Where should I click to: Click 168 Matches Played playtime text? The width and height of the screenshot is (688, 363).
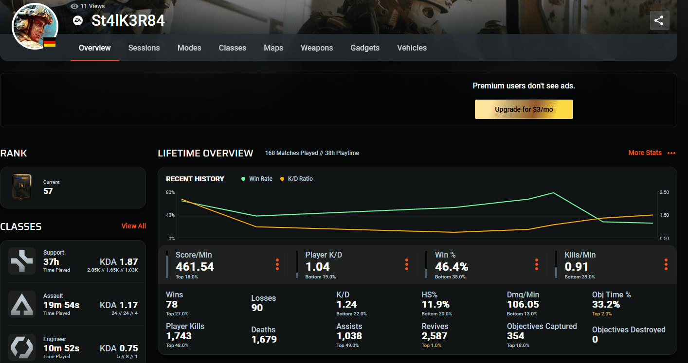(312, 153)
